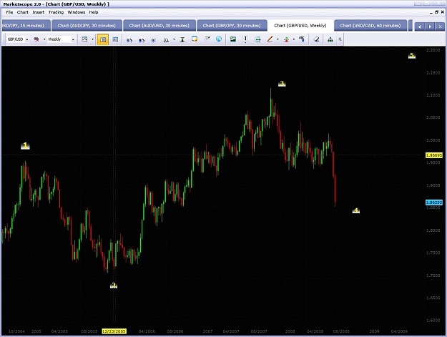This screenshot has height=337, width=447.
Task: Open the Trading menu
Action: 56,12
